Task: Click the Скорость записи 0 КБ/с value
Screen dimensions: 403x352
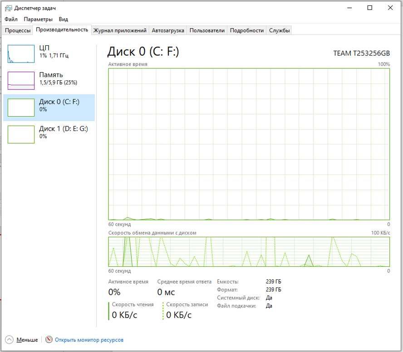Action: 179,315
